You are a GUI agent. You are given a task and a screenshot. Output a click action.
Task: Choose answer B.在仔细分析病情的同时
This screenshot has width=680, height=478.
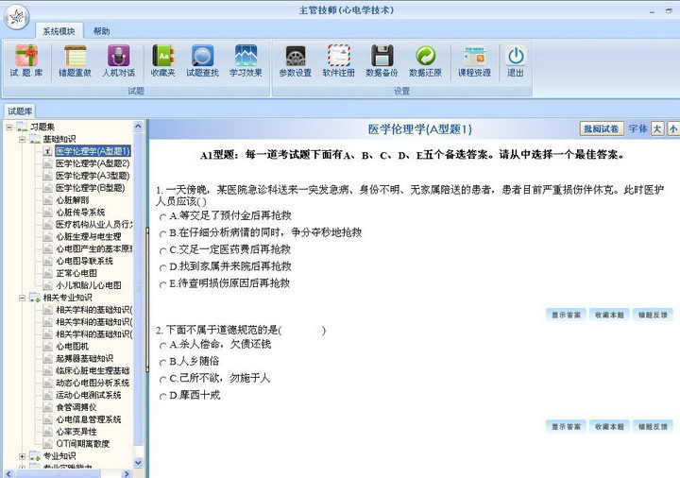[x=163, y=233]
